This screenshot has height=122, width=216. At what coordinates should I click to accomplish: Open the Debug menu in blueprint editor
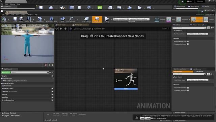pos(23,15)
